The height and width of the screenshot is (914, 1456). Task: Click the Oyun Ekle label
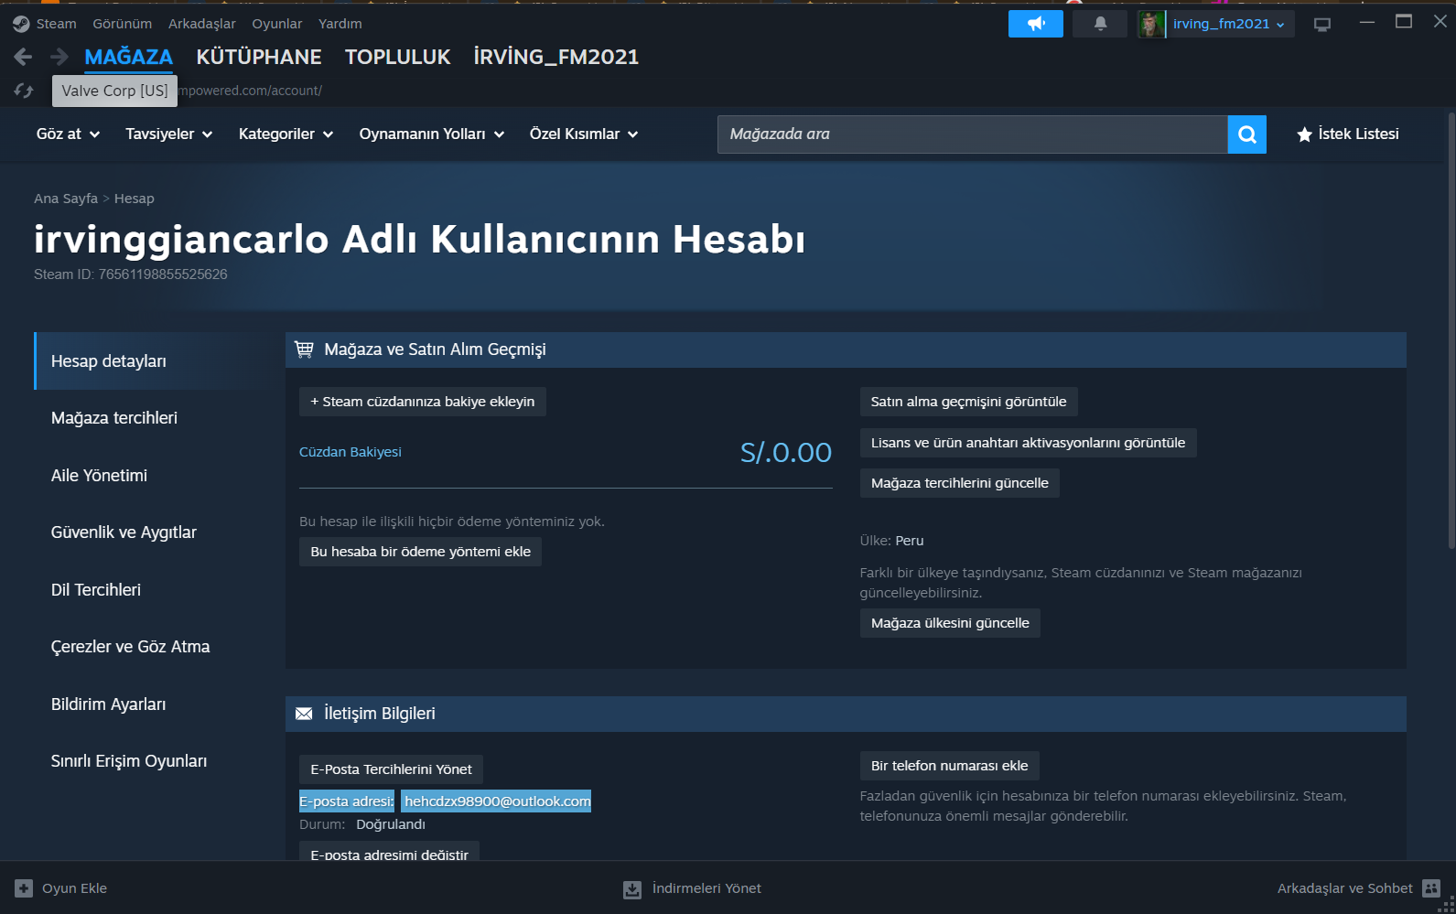(x=74, y=888)
